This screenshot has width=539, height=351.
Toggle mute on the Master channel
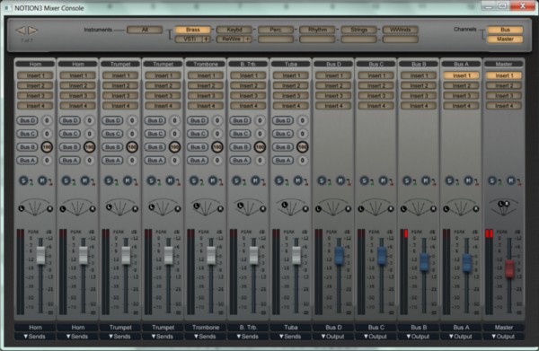[x=511, y=180]
